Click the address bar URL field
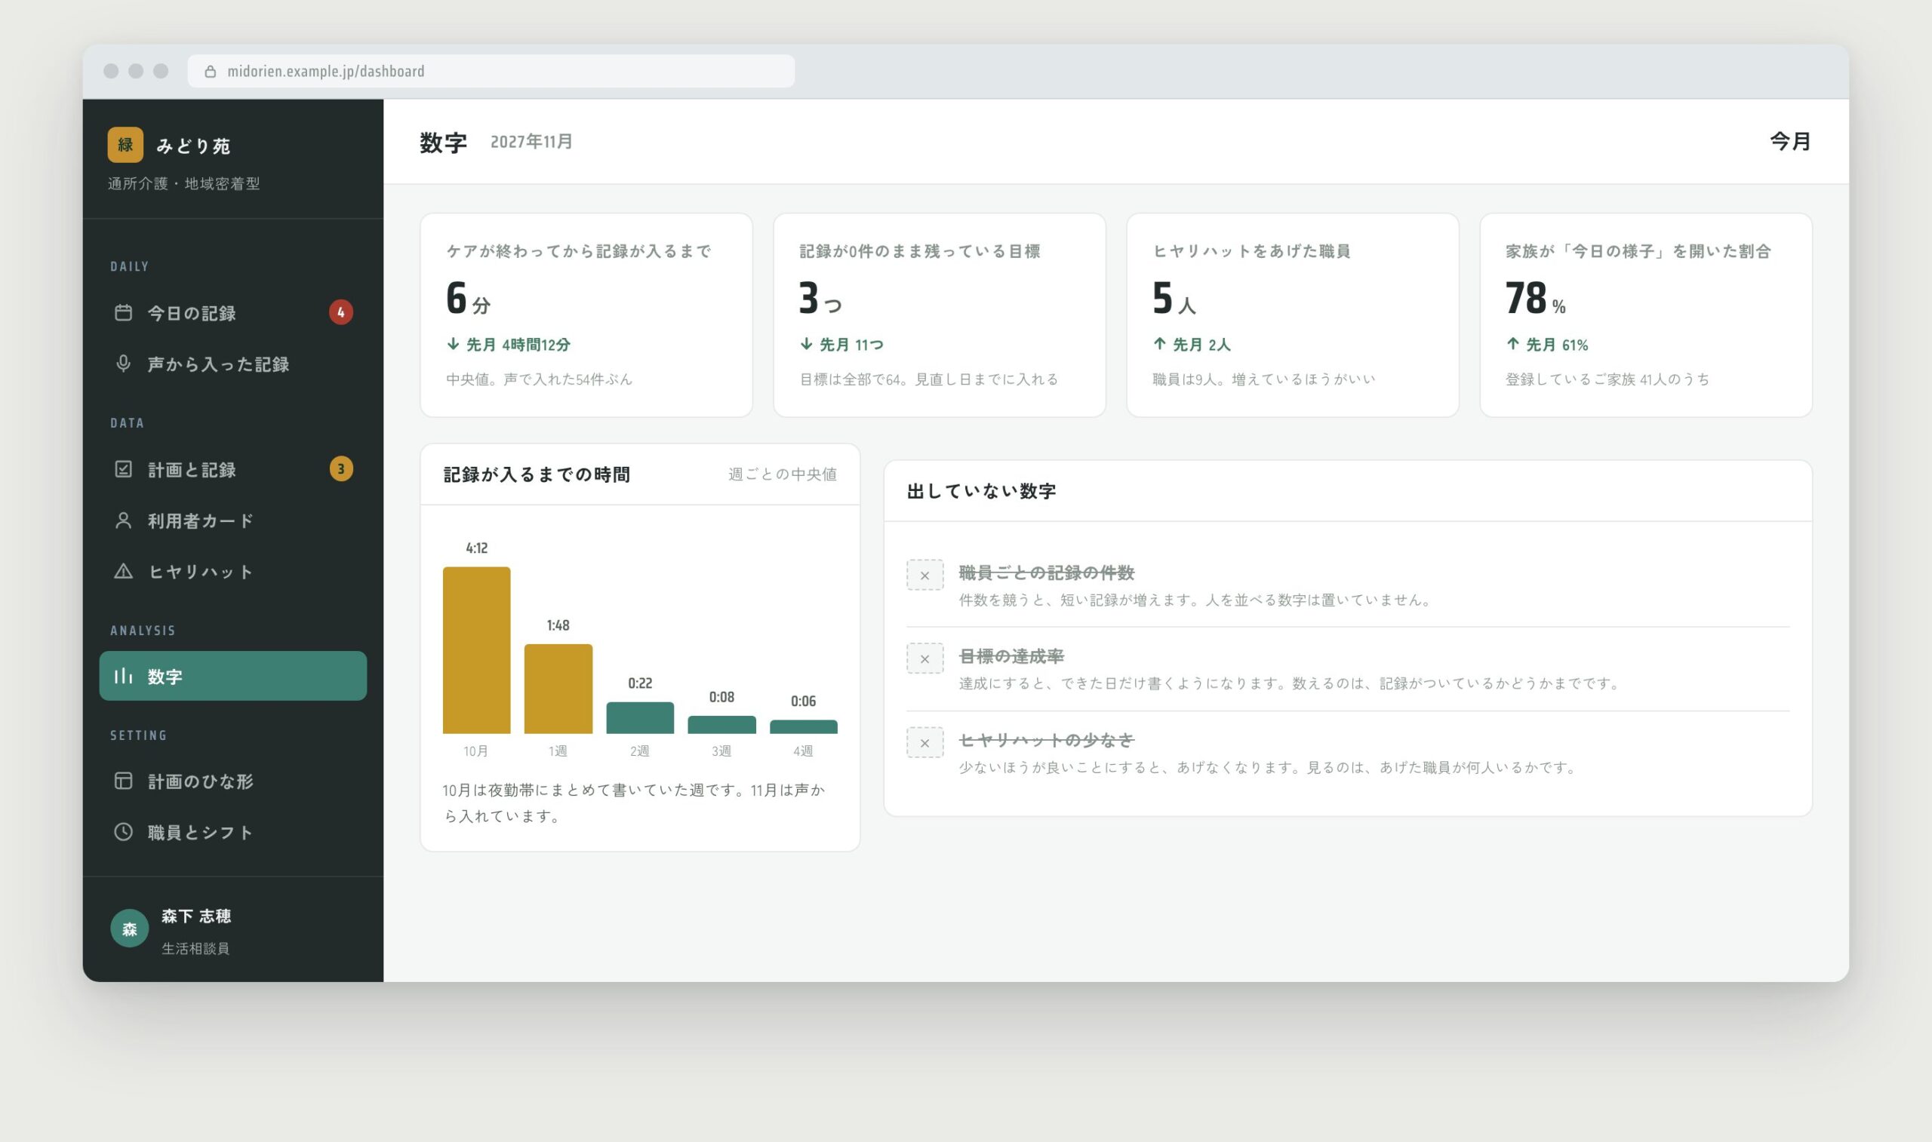The image size is (1932, 1142). pos(491,71)
